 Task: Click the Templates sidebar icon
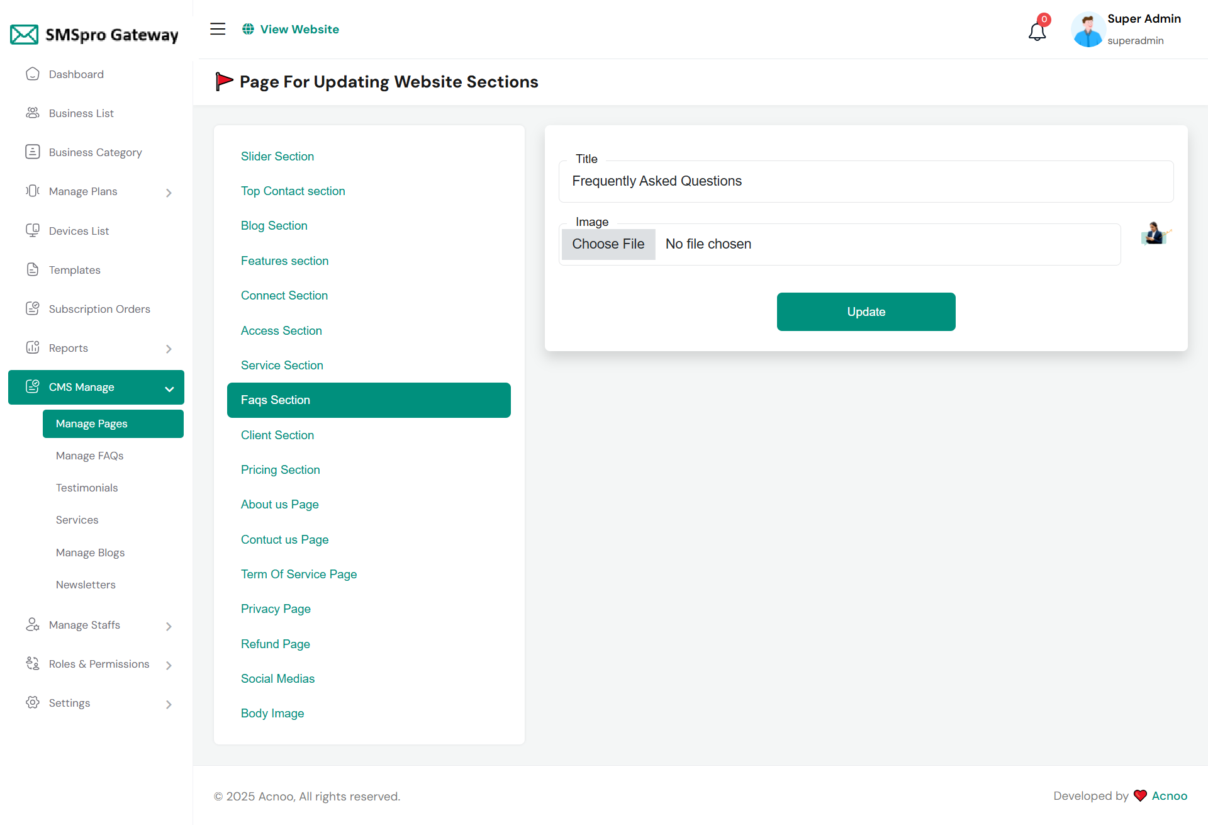tap(33, 270)
